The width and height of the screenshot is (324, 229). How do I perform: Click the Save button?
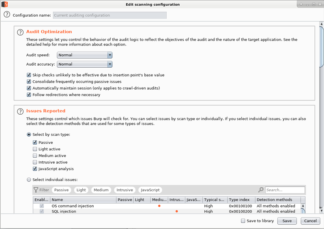coord(287,221)
